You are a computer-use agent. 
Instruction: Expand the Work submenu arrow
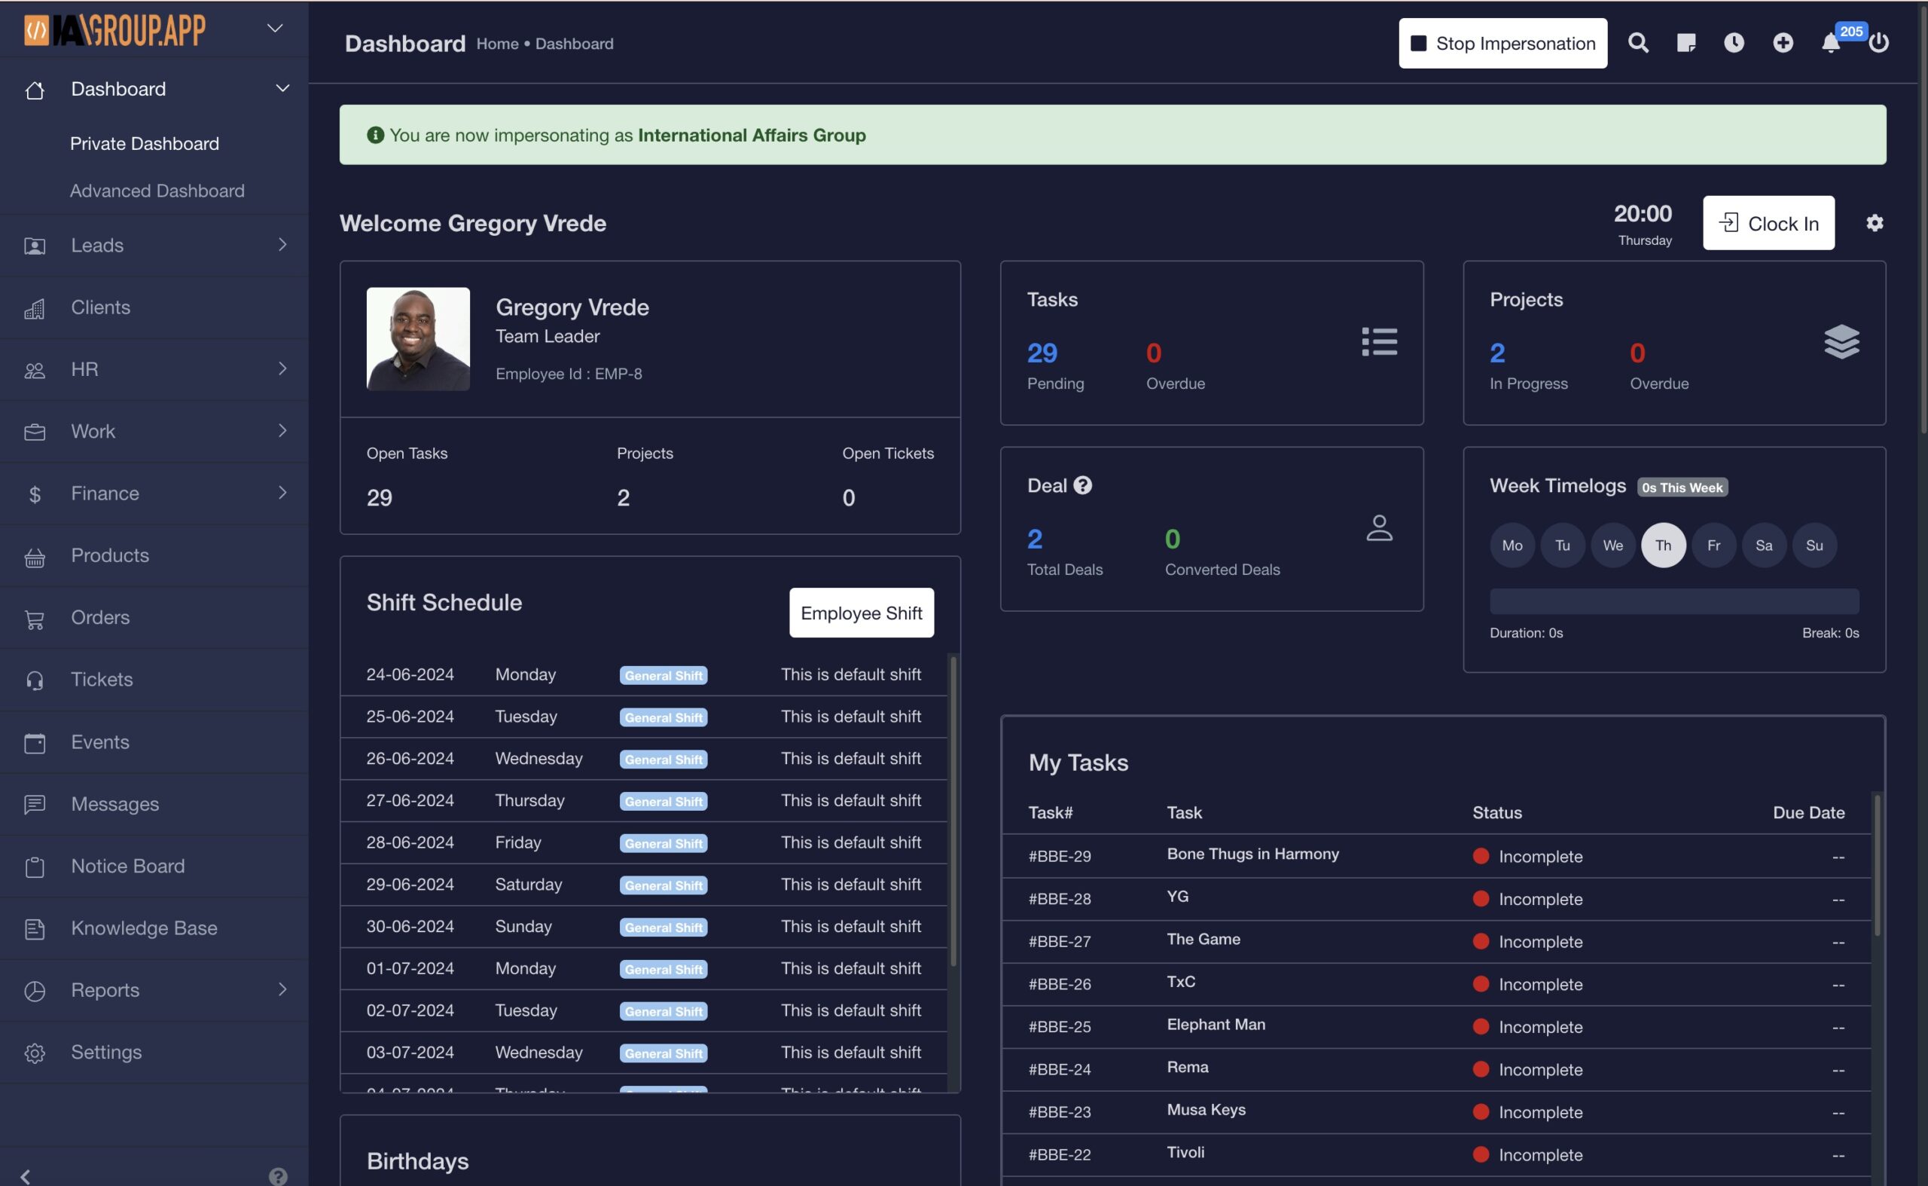282,431
